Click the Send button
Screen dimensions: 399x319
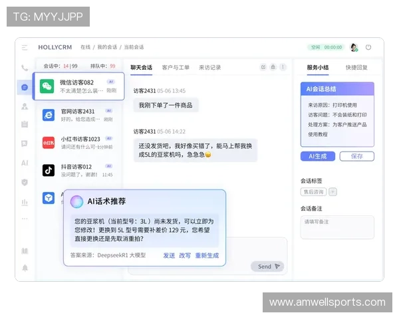point(267,266)
